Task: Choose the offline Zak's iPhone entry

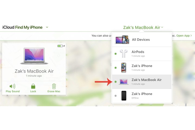Action: point(142,96)
